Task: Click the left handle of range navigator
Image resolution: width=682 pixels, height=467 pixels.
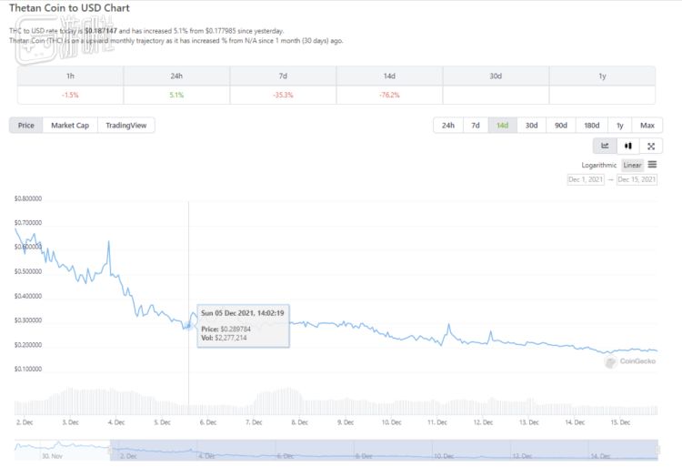Action: (x=110, y=451)
